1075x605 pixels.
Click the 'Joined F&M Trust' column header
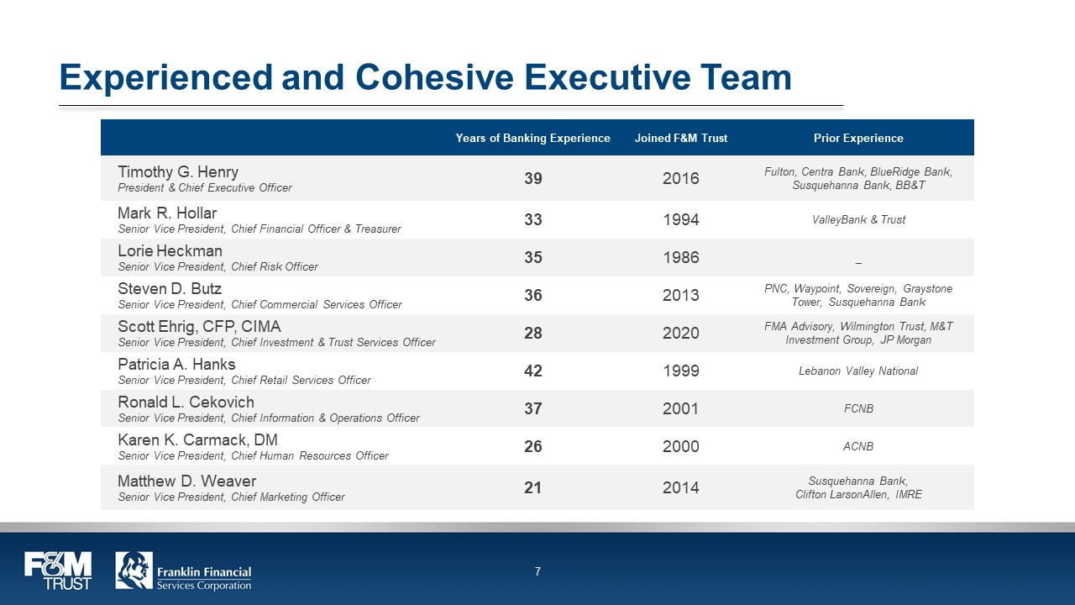[681, 138]
